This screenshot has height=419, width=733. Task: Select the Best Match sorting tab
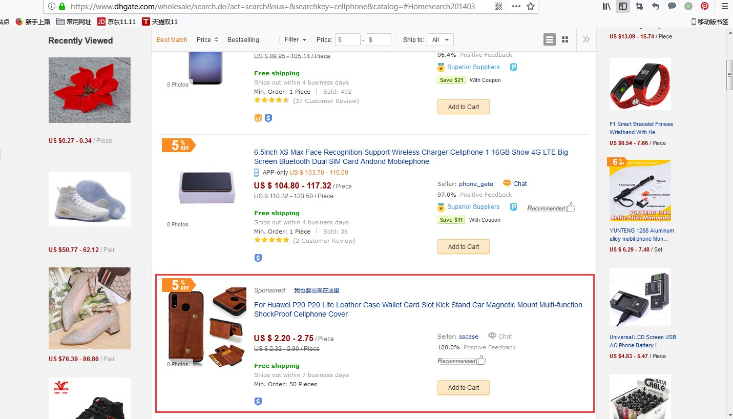[x=172, y=39]
